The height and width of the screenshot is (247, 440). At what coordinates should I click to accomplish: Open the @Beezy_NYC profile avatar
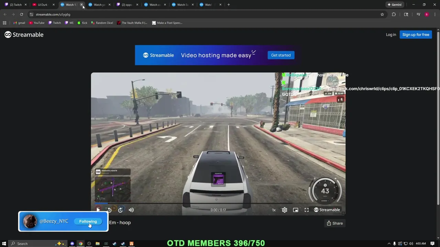(x=30, y=222)
